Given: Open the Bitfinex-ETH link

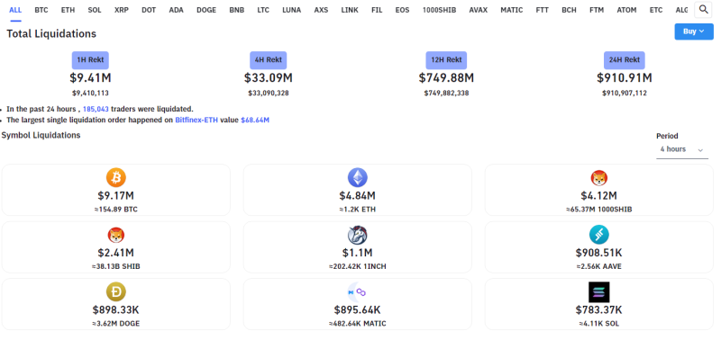Looking at the screenshot, I should [196, 121].
